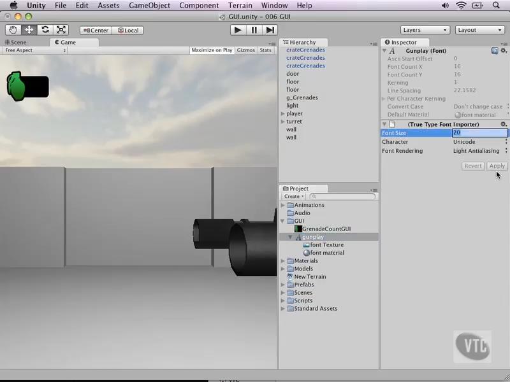
Task: Click the Font Size value field
Action: pos(480,132)
